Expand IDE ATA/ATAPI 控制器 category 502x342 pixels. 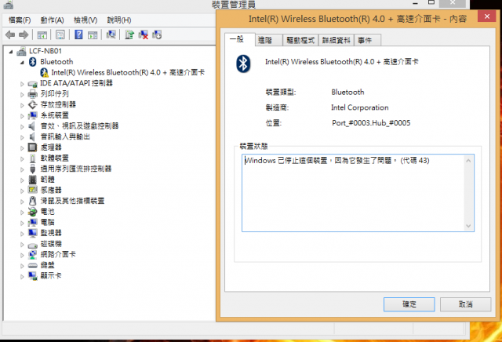point(22,84)
